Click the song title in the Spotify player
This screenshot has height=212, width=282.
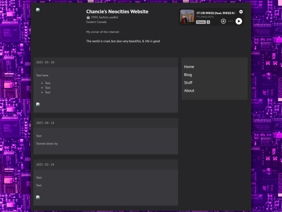pyautogui.click(x=216, y=13)
